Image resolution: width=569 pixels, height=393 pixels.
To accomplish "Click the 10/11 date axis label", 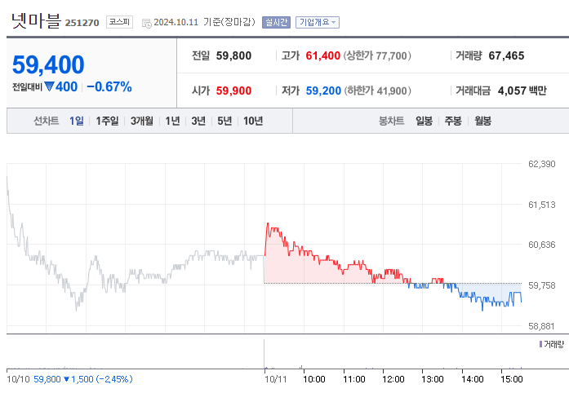I will click(x=276, y=380).
